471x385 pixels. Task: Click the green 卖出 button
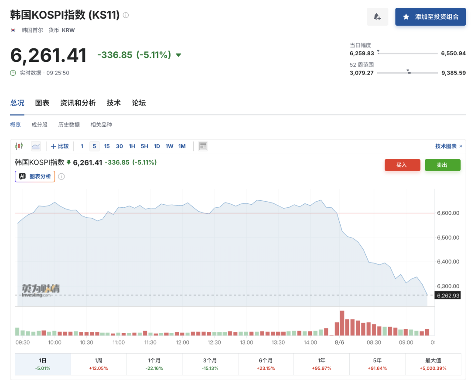[443, 165]
